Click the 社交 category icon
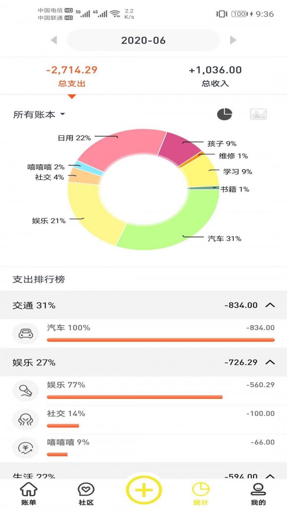 coord(25,419)
